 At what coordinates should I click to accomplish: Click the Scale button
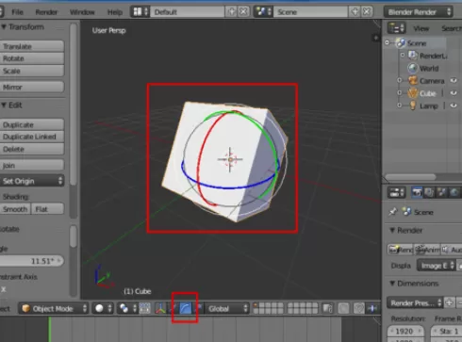(x=32, y=71)
